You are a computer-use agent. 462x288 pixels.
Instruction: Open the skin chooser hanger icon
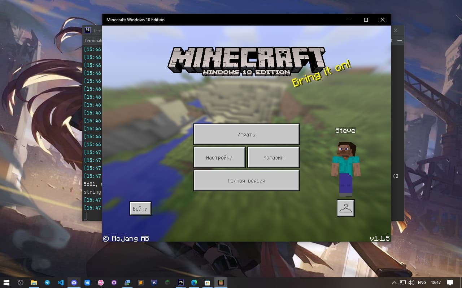346,208
